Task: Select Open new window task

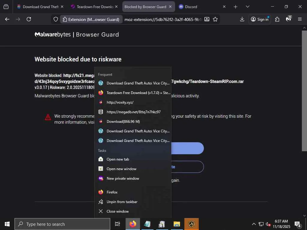Action: click(x=133, y=169)
